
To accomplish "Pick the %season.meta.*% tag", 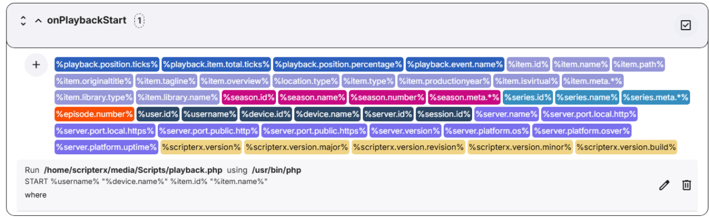I will [465, 97].
